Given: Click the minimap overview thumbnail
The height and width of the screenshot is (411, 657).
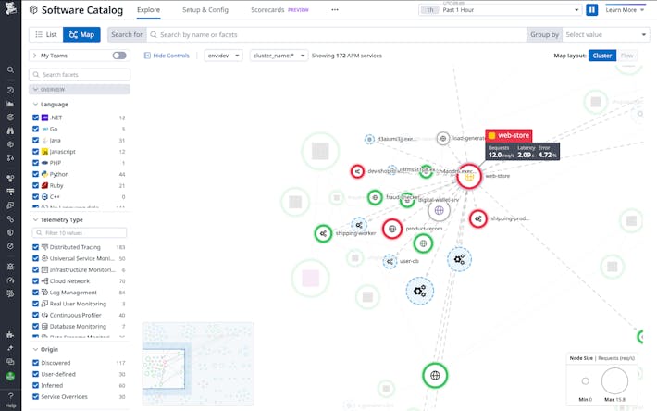Looking at the screenshot, I should [x=197, y=363].
